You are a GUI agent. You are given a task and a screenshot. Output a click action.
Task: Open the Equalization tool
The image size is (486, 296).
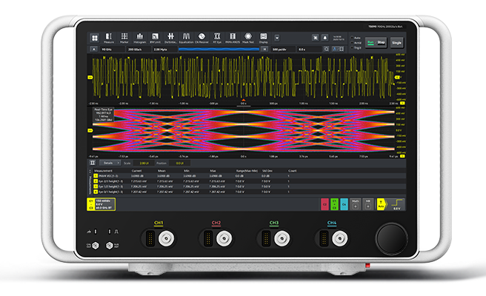click(x=186, y=38)
